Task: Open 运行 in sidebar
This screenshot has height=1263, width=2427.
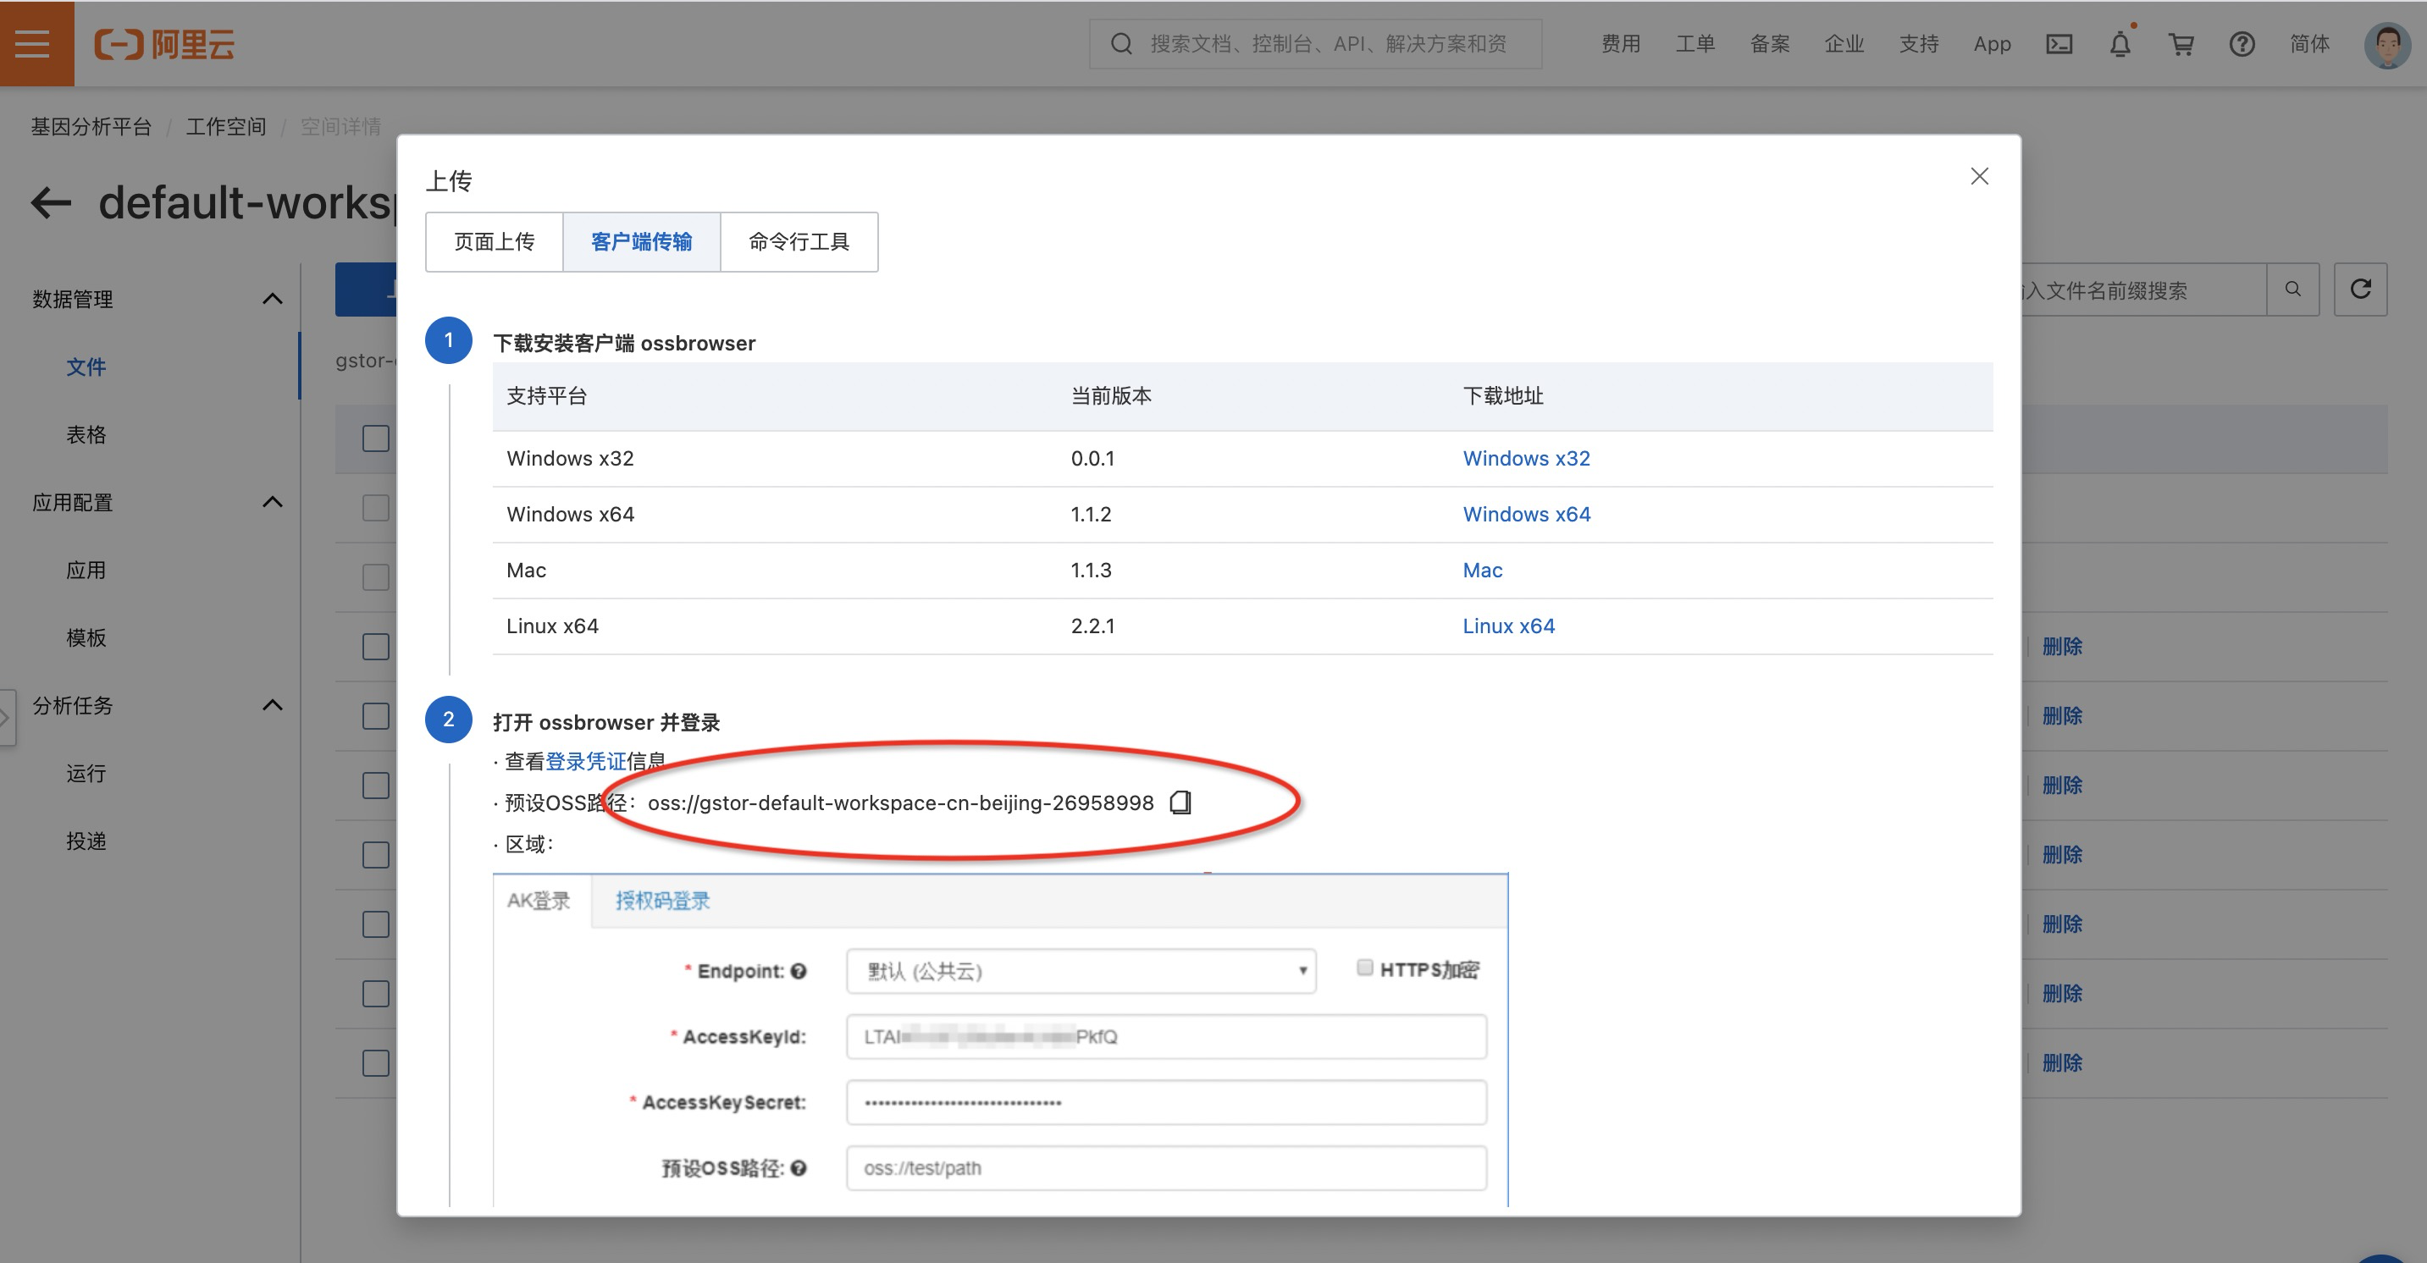Action: pos(86,773)
